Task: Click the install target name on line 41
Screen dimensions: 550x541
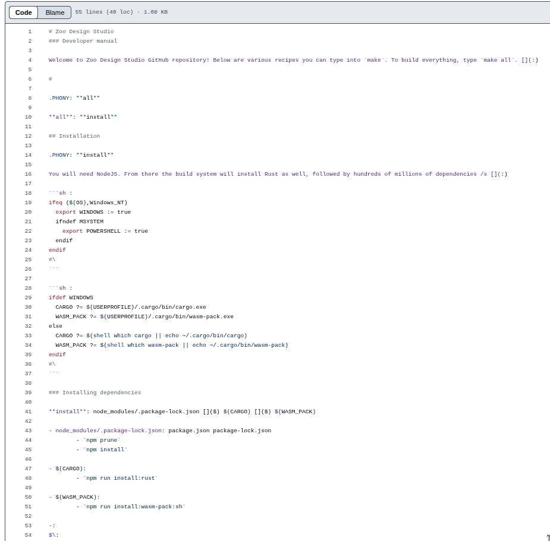Action: pyautogui.click(x=67, y=412)
